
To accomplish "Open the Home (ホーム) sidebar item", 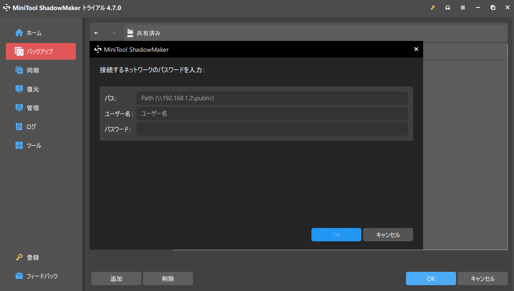I will (41, 33).
